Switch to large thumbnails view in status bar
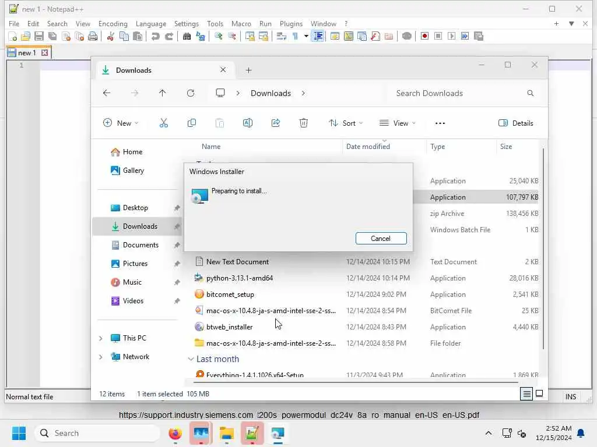597x447 pixels. (539, 393)
